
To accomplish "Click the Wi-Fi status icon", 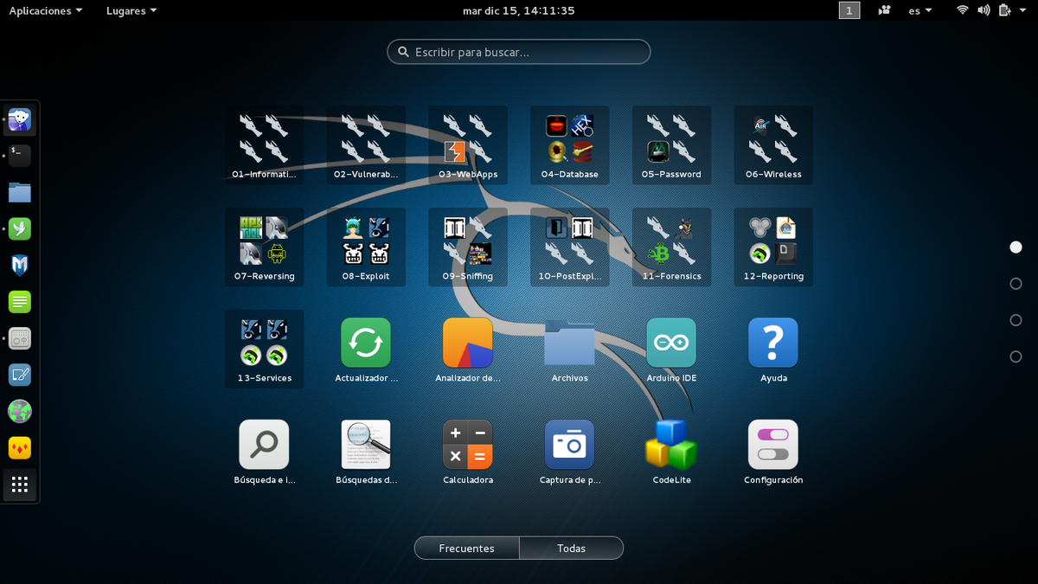I will (963, 10).
